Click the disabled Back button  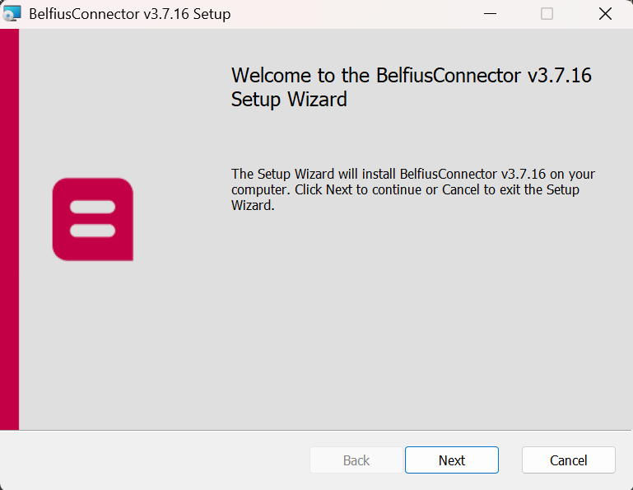click(x=356, y=460)
